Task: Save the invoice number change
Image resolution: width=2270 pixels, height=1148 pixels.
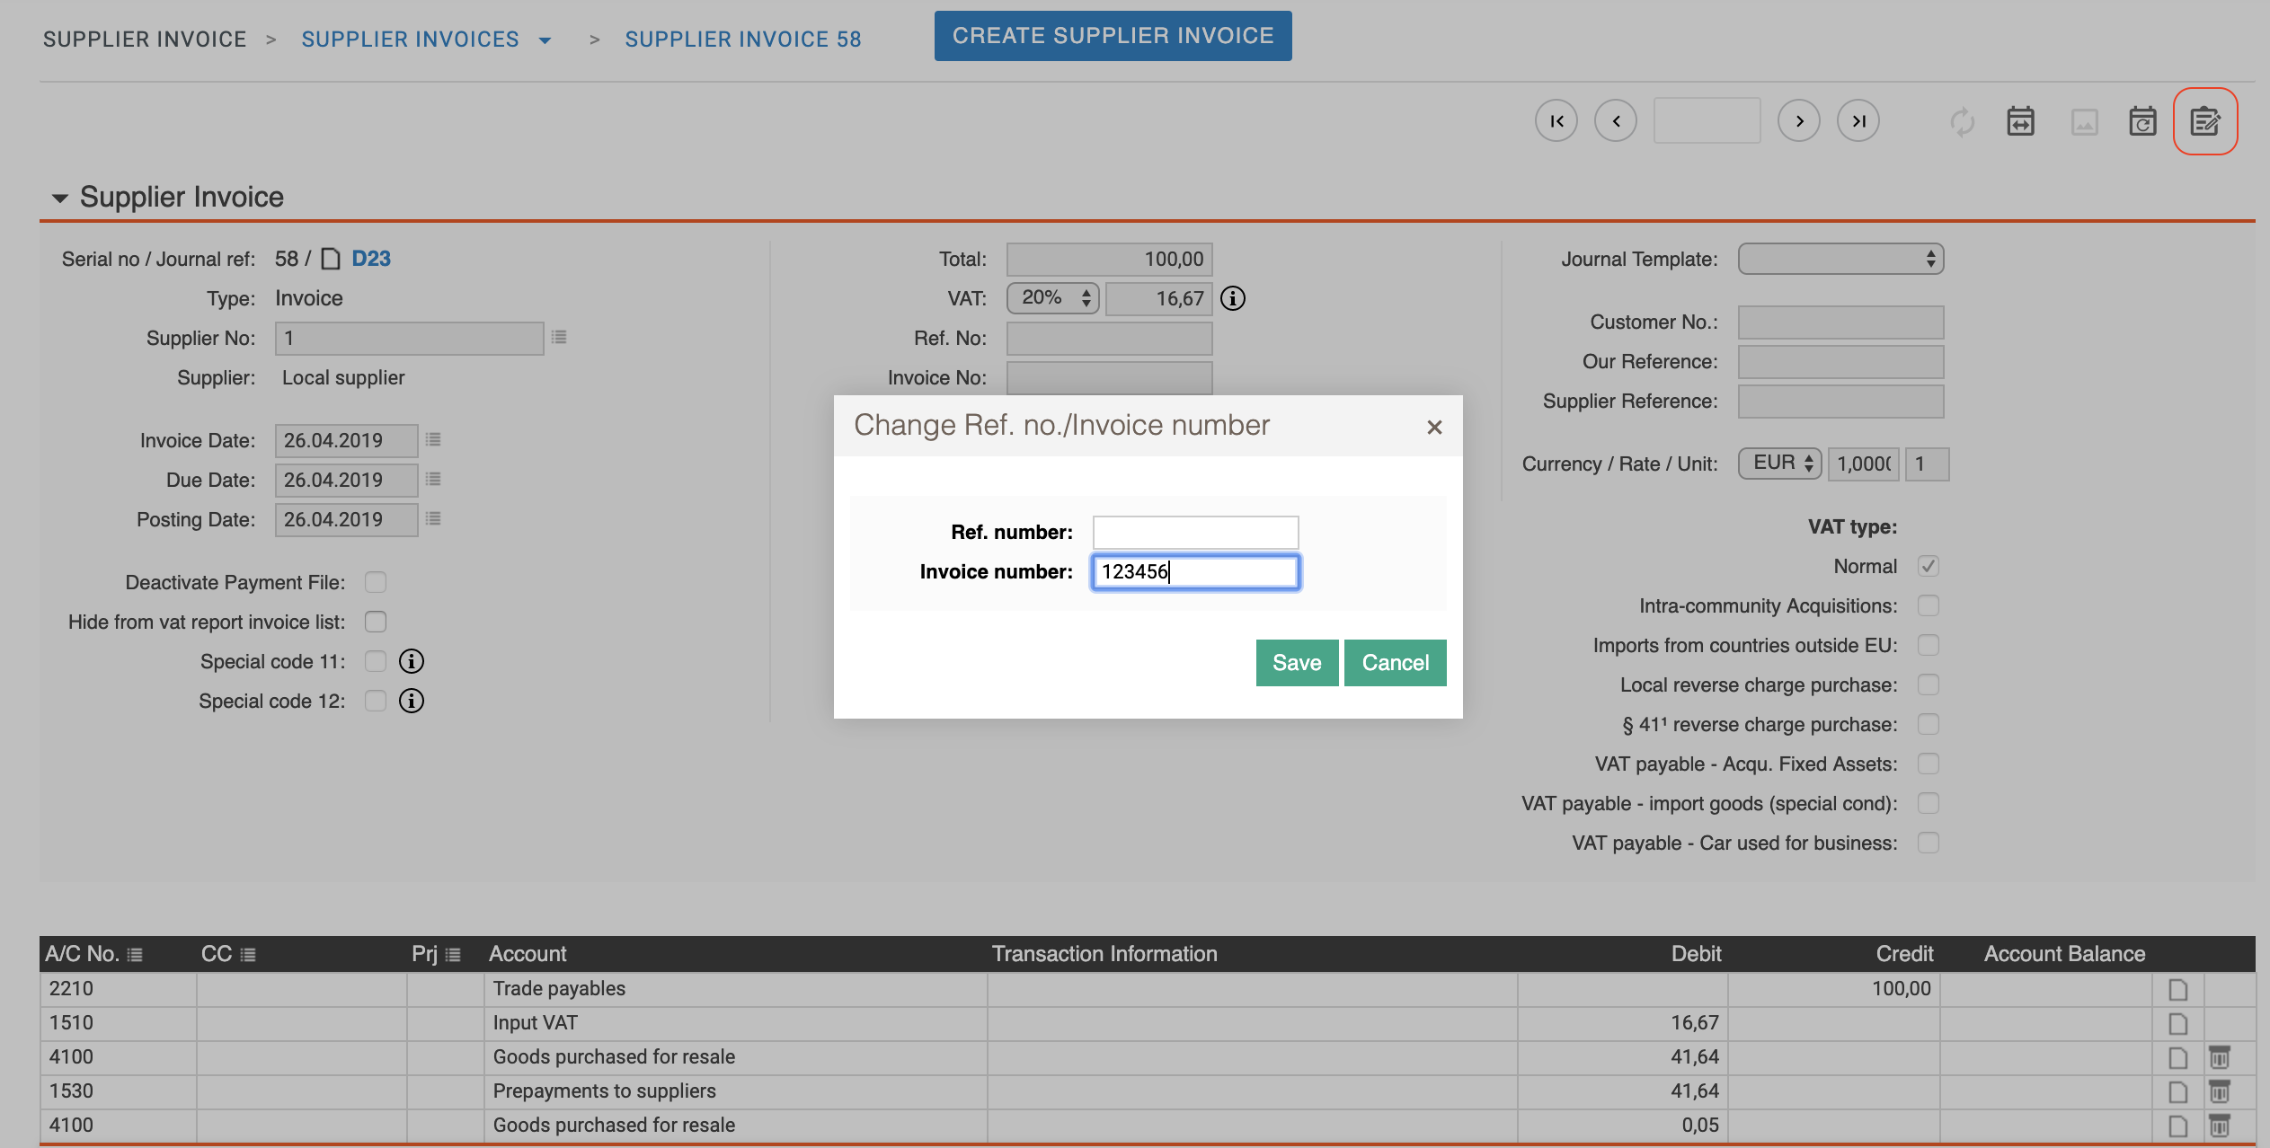Action: (x=1297, y=663)
